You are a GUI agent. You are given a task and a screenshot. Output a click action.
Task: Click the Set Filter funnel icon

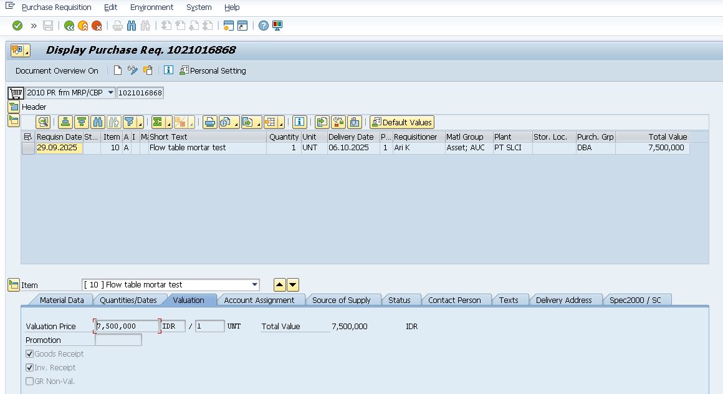(129, 122)
